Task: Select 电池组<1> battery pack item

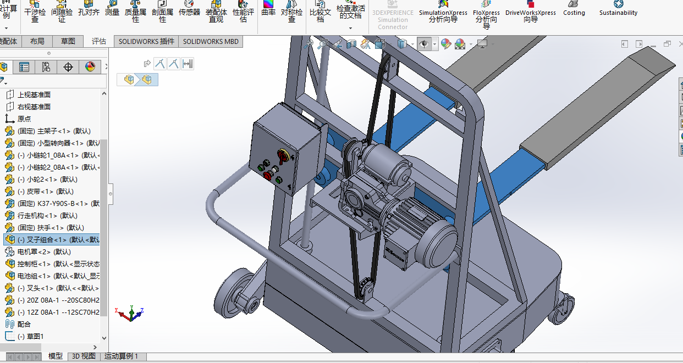Action: click(x=52, y=276)
